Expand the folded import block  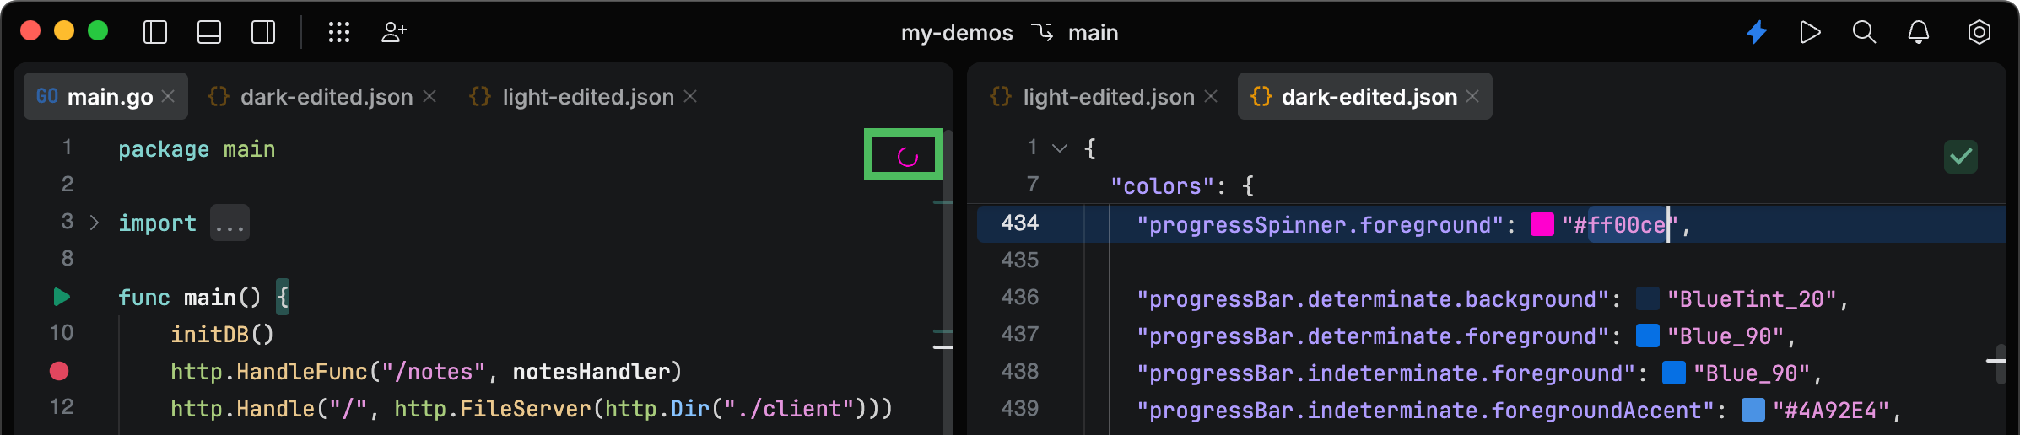pos(95,223)
